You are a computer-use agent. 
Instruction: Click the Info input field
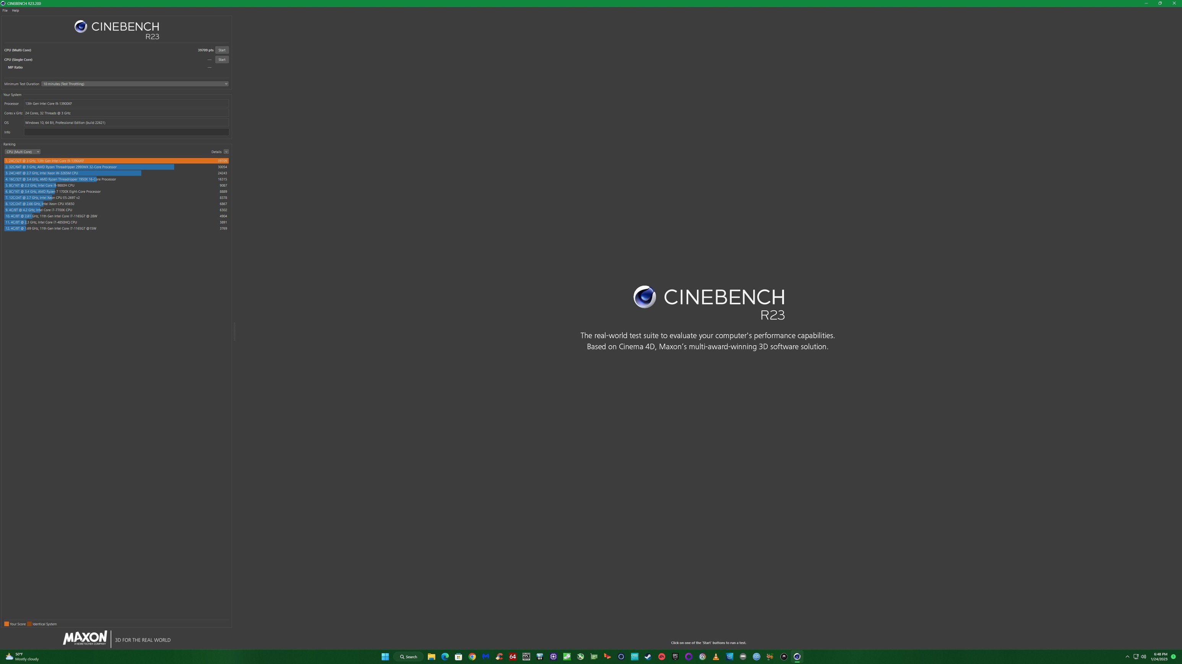[126, 132]
